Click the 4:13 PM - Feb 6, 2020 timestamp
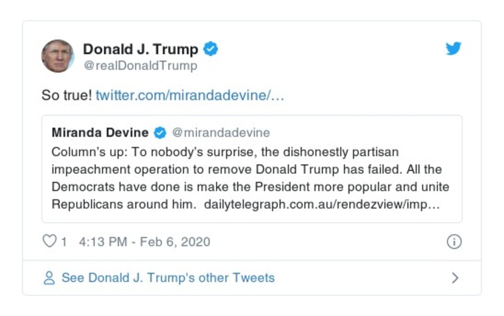Image resolution: width=504 pixels, height=316 pixels. pos(144,242)
